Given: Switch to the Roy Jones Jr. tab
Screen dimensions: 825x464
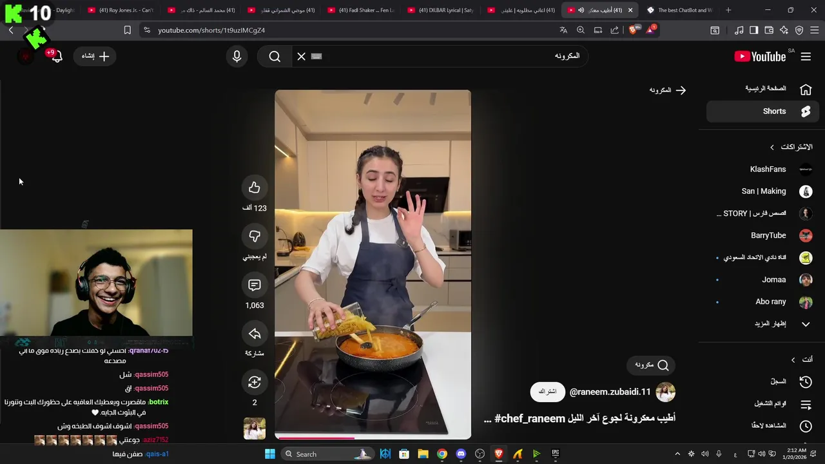Looking at the screenshot, I should 121,10.
